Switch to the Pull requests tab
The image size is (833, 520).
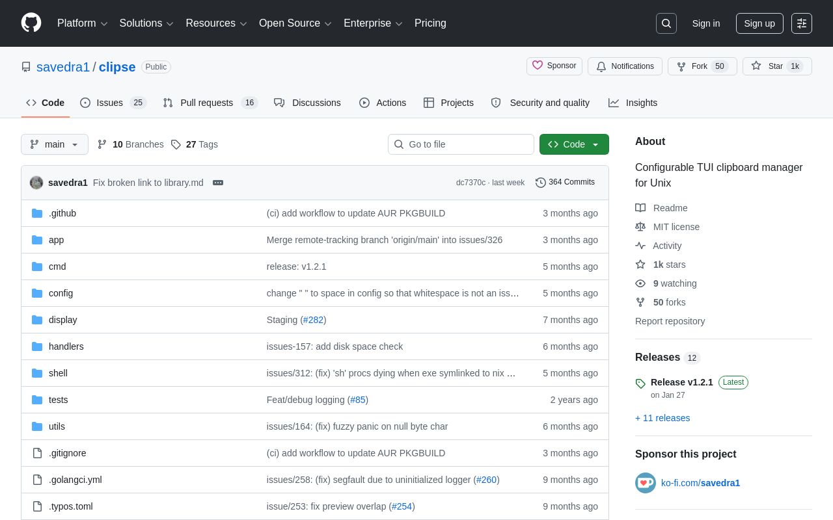[x=210, y=103]
